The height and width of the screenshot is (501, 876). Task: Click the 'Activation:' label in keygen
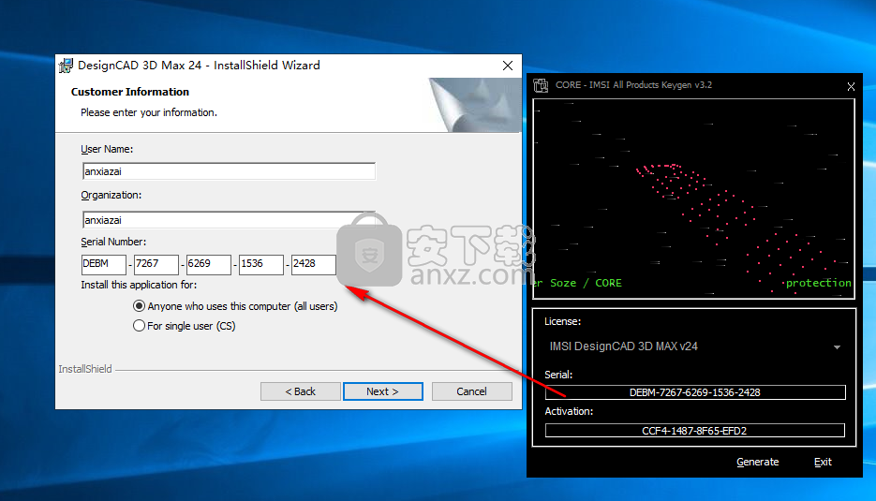coord(569,411)
